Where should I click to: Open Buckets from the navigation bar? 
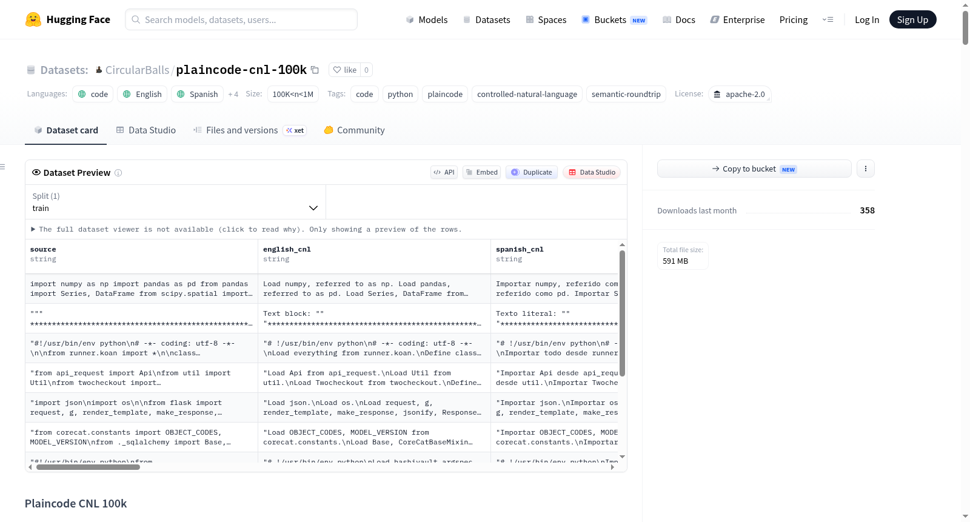pyautogui.click(x=614, y=19)
